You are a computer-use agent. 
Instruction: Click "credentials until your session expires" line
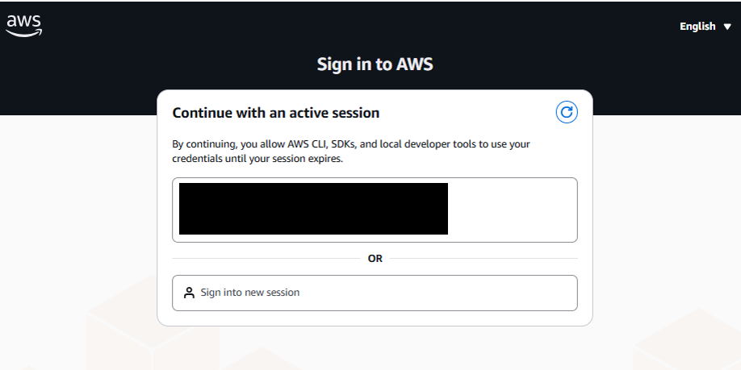tap(257, 159)
